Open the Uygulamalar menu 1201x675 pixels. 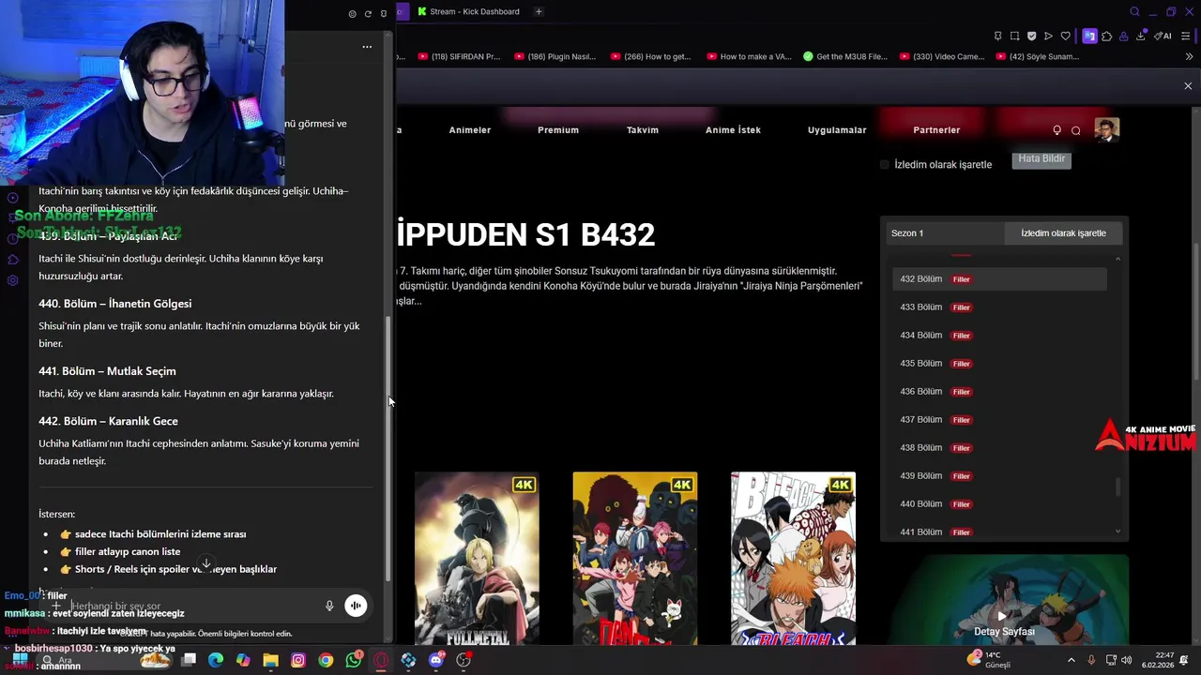(x=837, y=130)
